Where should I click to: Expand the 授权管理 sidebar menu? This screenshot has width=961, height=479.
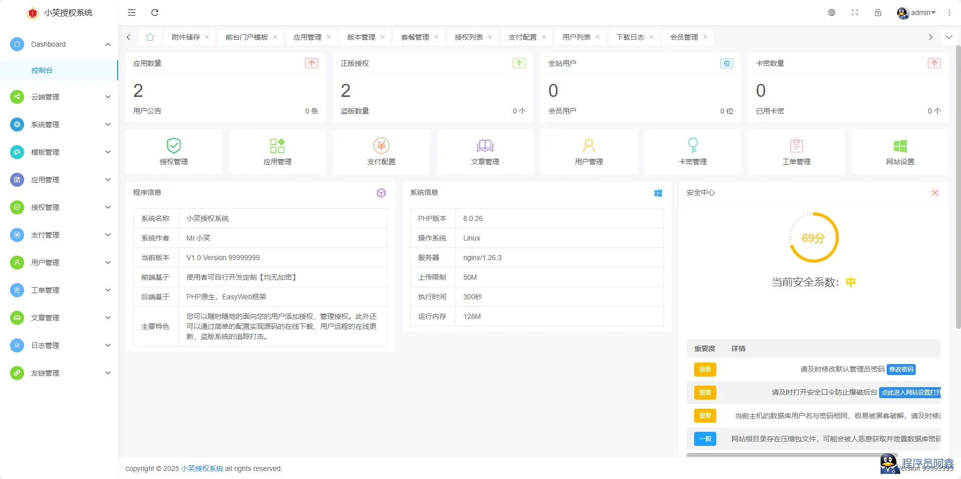click(x=59, y=207)
